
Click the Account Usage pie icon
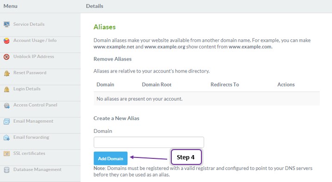[6, 40]
